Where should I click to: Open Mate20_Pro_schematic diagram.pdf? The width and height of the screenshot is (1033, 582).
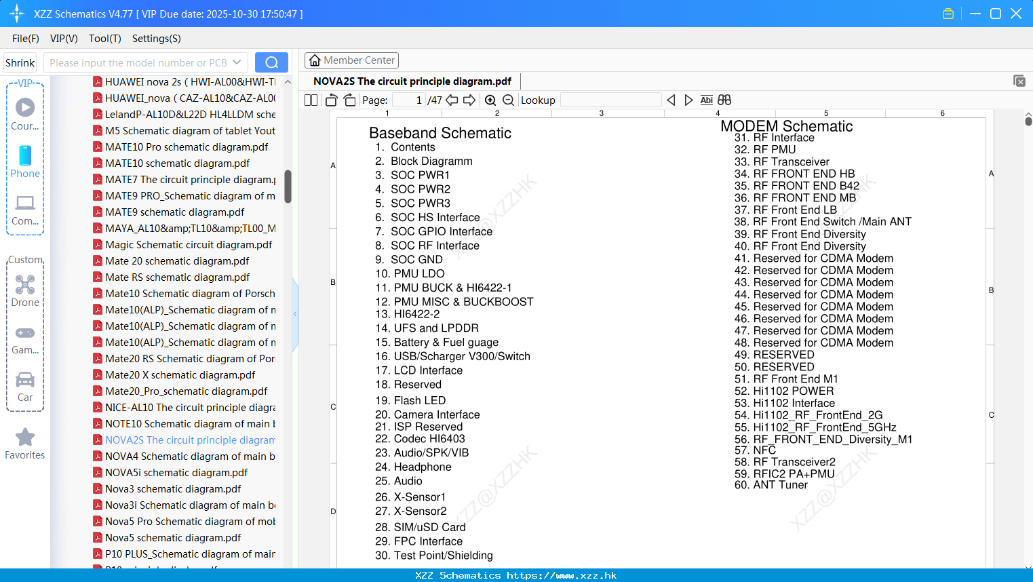186,391
